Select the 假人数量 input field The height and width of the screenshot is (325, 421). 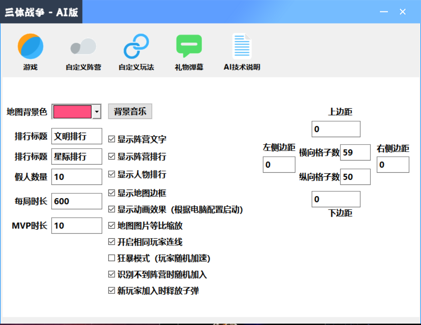coord(76,177)
